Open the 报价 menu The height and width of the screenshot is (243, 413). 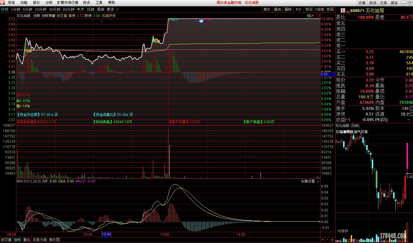click(x=37, y=2)
